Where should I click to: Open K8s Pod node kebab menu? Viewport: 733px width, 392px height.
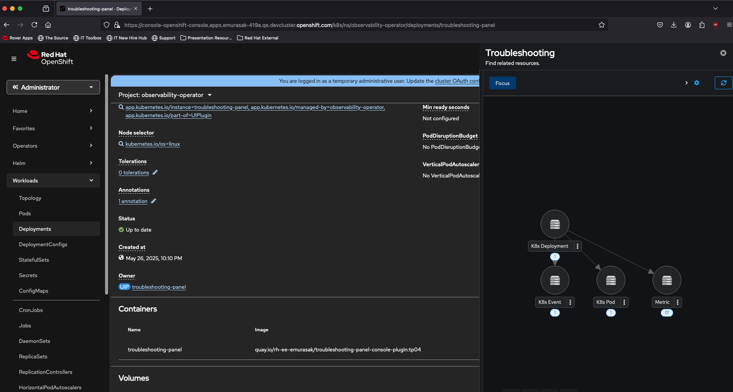pos(624,302)
